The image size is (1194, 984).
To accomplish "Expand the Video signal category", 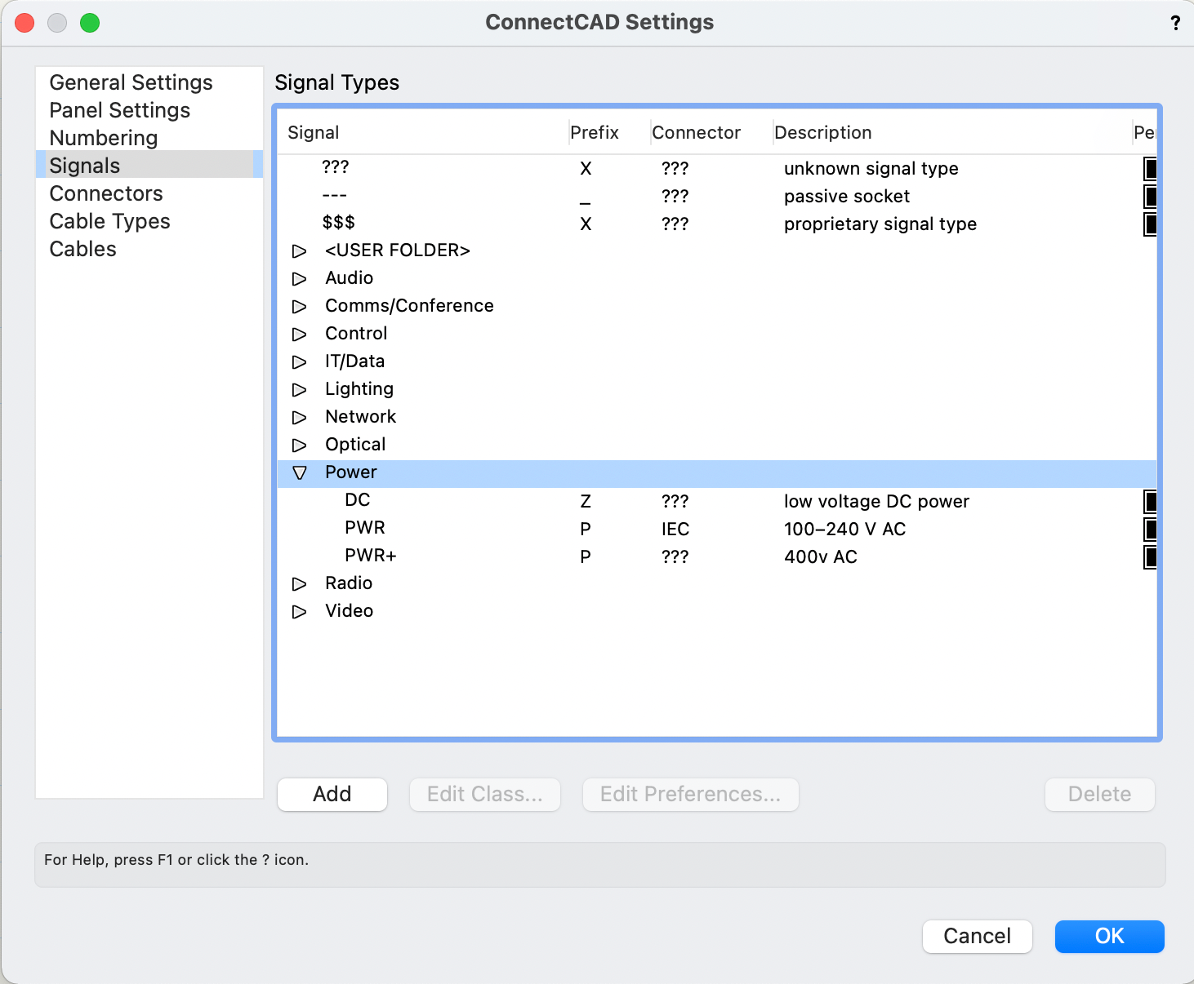I will (300, 611).
